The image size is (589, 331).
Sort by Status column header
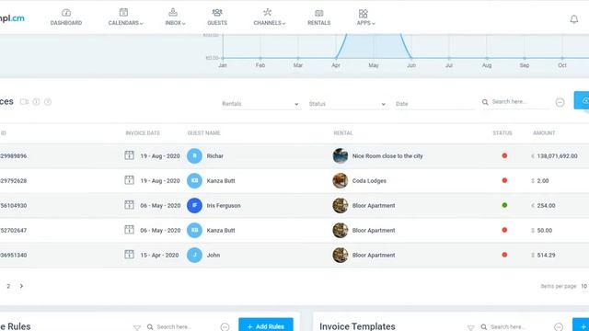[502, 132]
